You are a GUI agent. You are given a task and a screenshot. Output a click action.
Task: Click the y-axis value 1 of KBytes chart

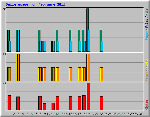(4, 83)
